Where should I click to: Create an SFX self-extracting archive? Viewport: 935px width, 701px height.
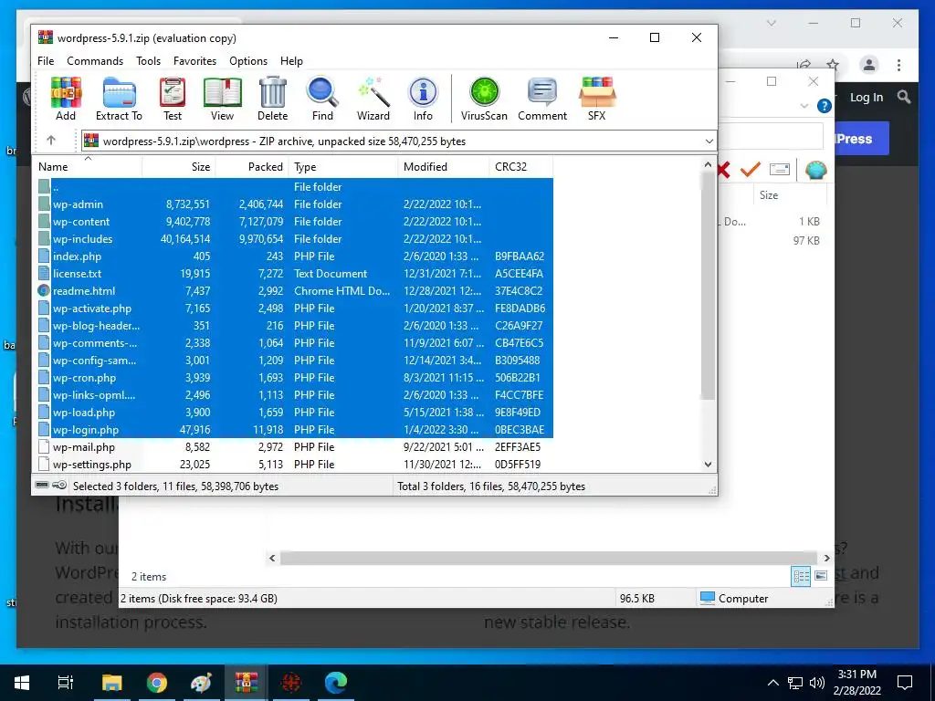(x=597, y=99)
